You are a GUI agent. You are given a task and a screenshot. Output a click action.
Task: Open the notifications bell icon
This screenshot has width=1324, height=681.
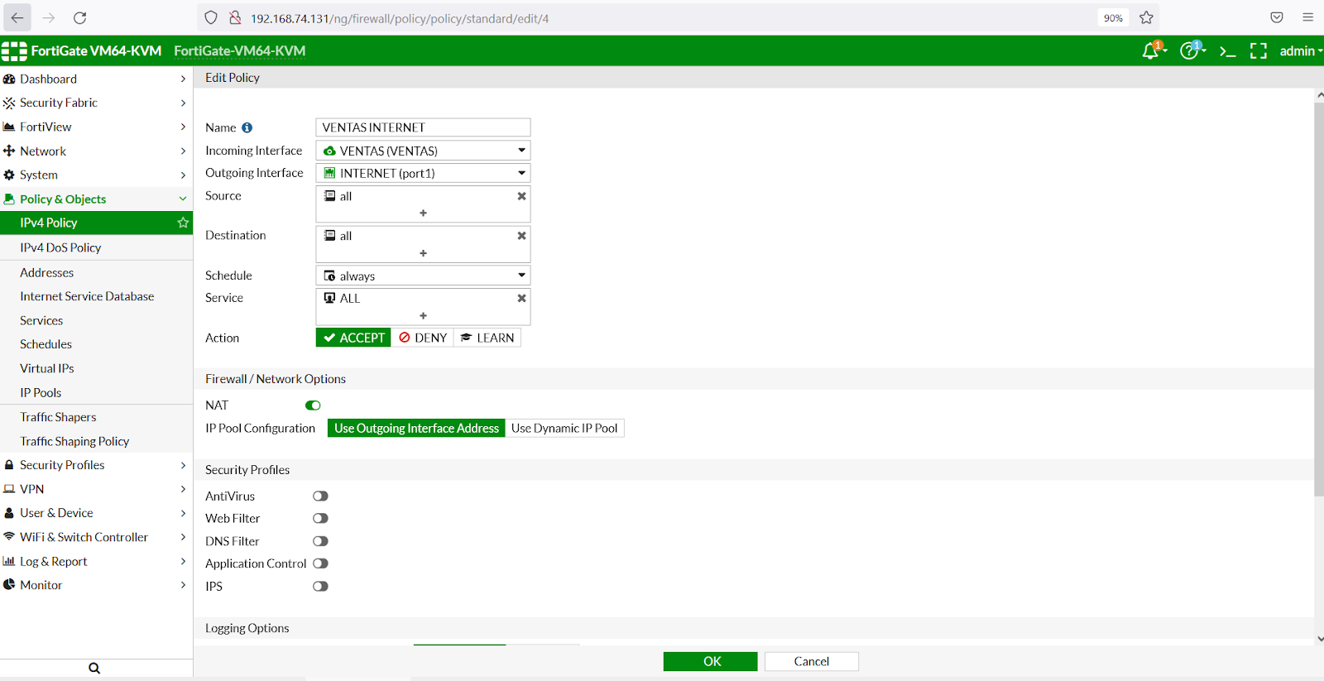click(1151, 51)
